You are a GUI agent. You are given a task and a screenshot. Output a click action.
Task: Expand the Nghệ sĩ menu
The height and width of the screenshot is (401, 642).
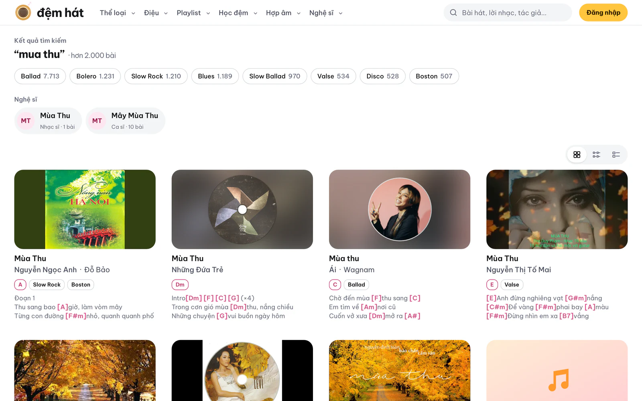326,13
